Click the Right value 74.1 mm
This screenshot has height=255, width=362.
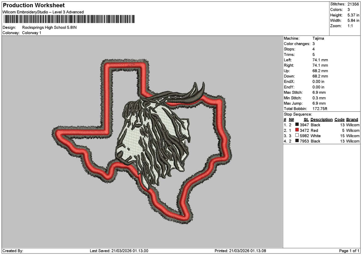coord(320,65)
